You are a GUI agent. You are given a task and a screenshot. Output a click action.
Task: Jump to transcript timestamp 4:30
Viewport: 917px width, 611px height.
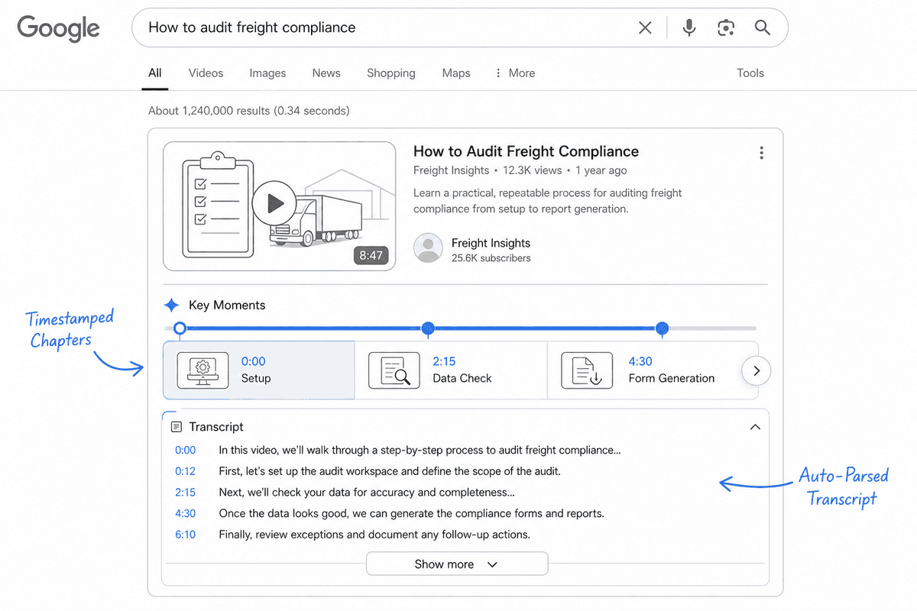pos(185,513)
